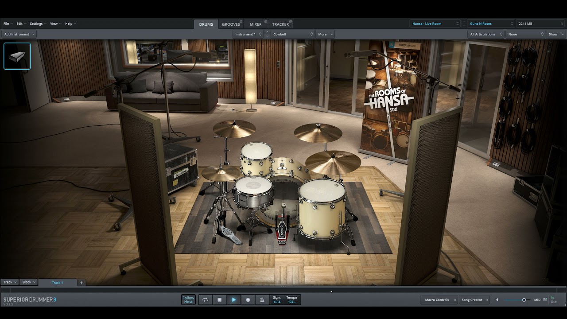
Task: Open the Cowbell instrument dropdown
Action: [293, 34]
